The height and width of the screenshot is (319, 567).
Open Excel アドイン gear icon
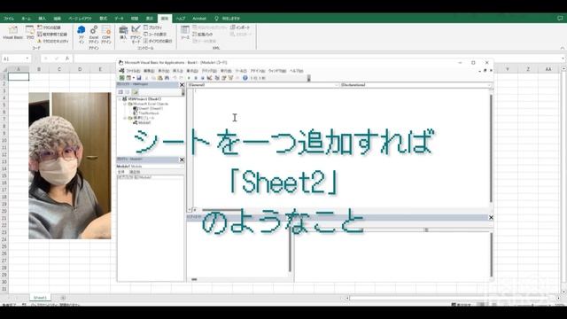pos(94,34)
